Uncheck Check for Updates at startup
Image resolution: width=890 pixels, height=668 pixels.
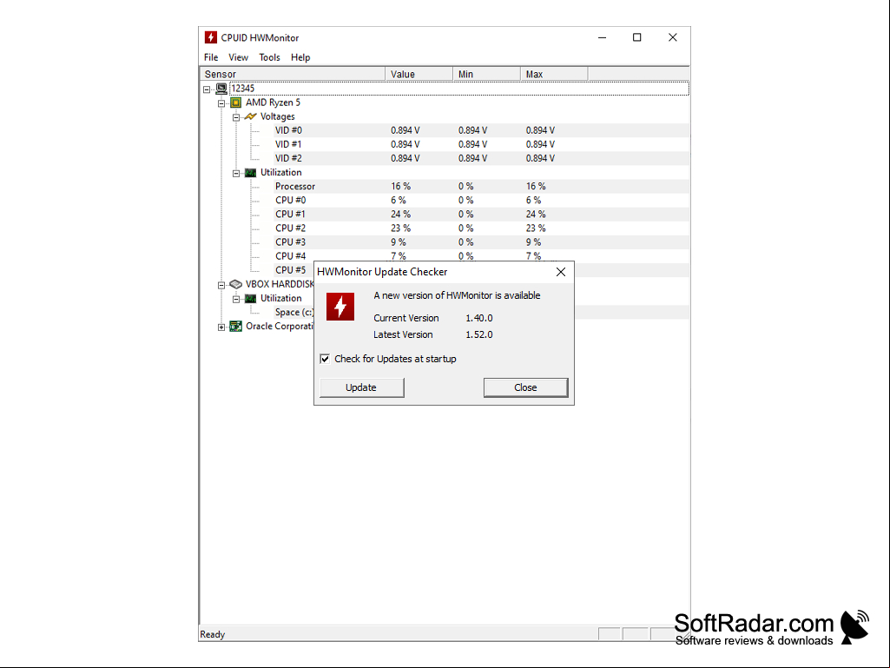point(325,359)
